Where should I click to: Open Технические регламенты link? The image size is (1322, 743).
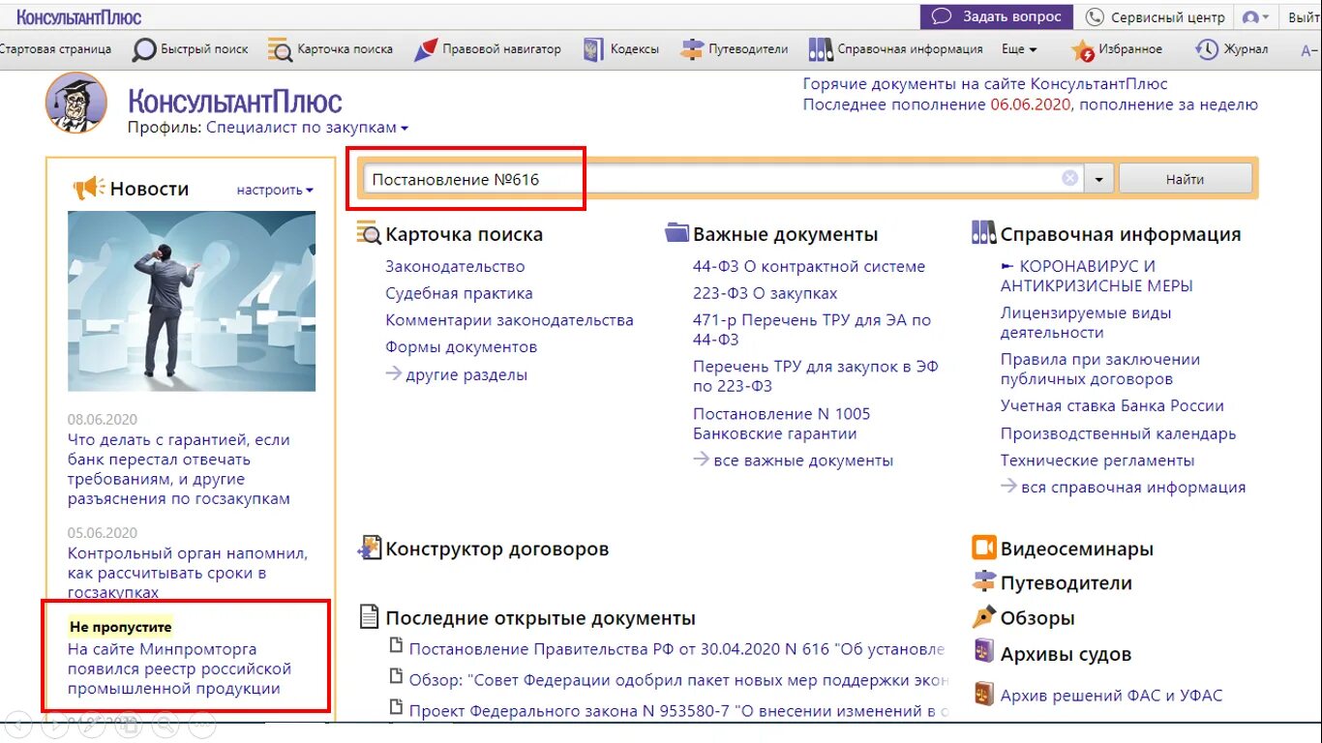[1097, 461]
